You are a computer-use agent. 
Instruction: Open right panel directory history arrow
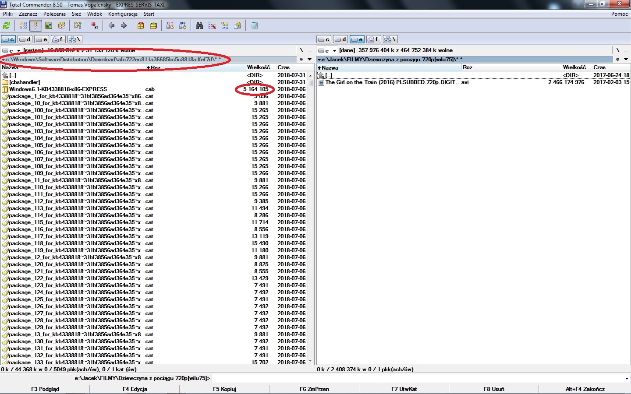point(625,60)
